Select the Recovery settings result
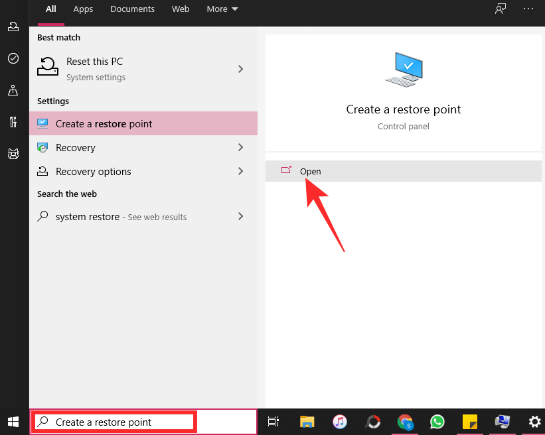 click(x=76, y=147)
